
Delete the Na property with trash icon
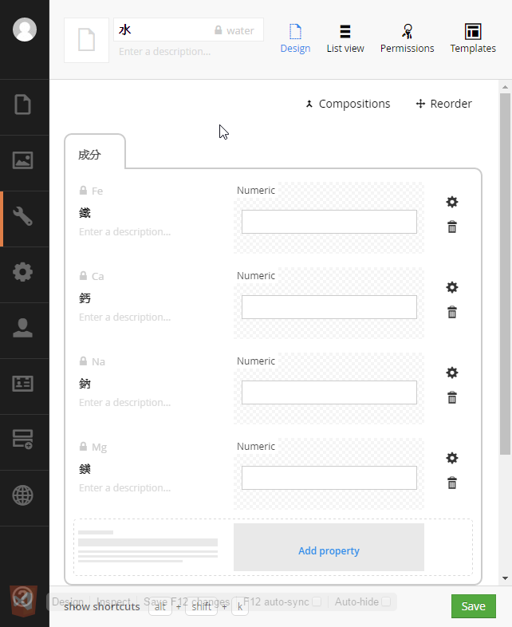point(452,397)
